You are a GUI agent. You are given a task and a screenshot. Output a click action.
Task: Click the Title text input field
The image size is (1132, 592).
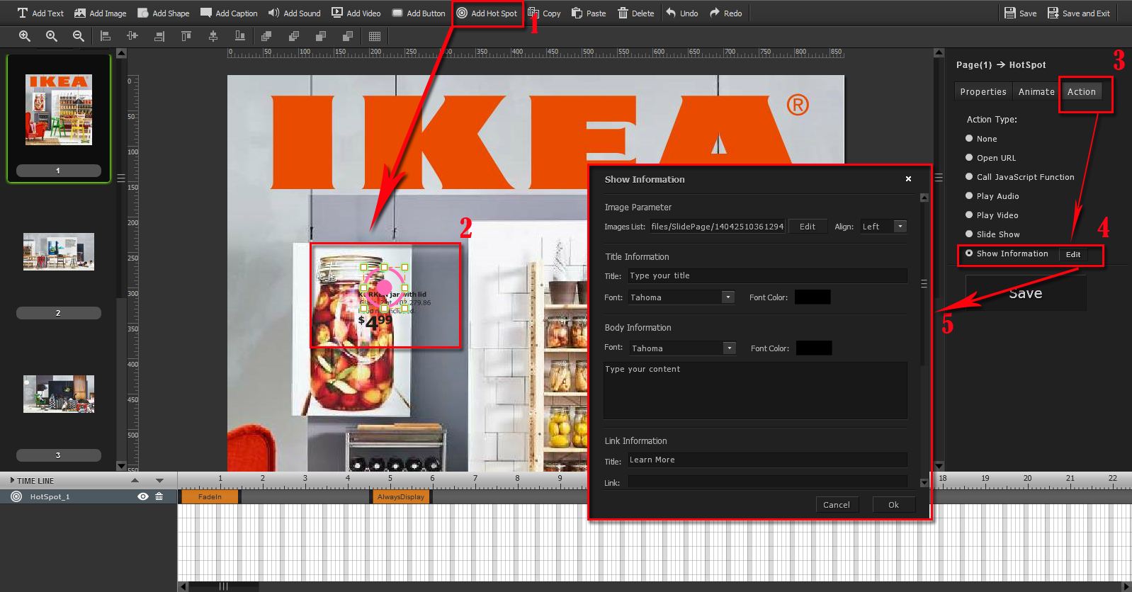(767, 275)
